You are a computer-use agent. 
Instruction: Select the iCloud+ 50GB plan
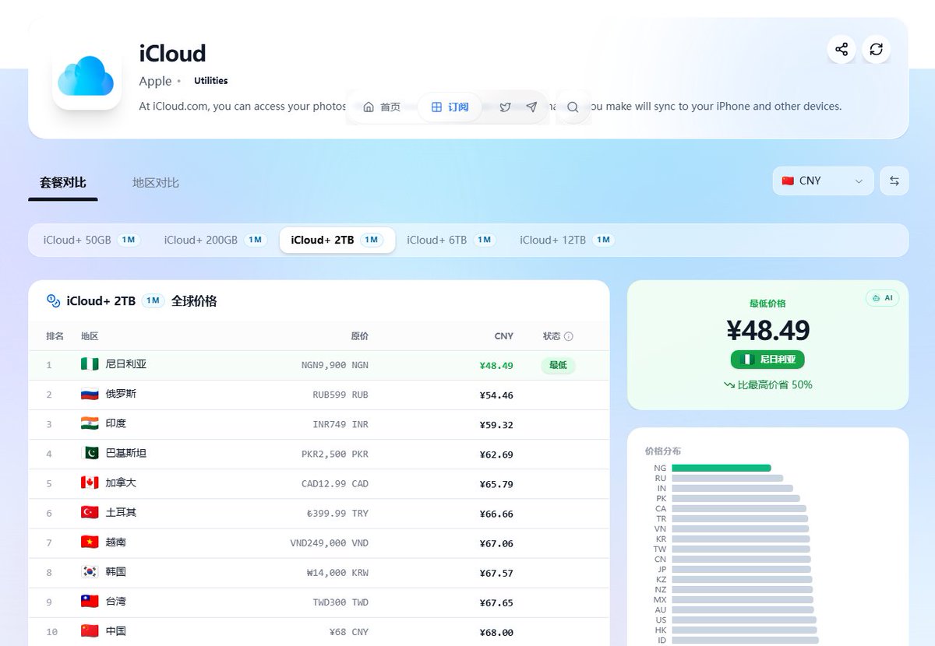pos(92,240)
